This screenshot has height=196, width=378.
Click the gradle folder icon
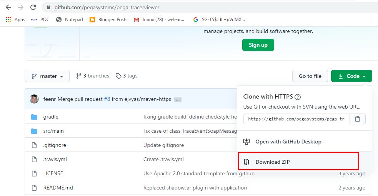coord(34,117)
